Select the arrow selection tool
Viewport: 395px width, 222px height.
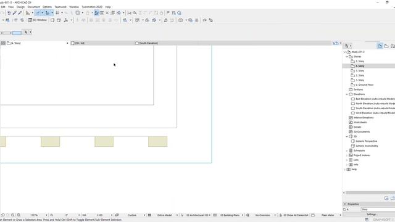coord(26,32)
